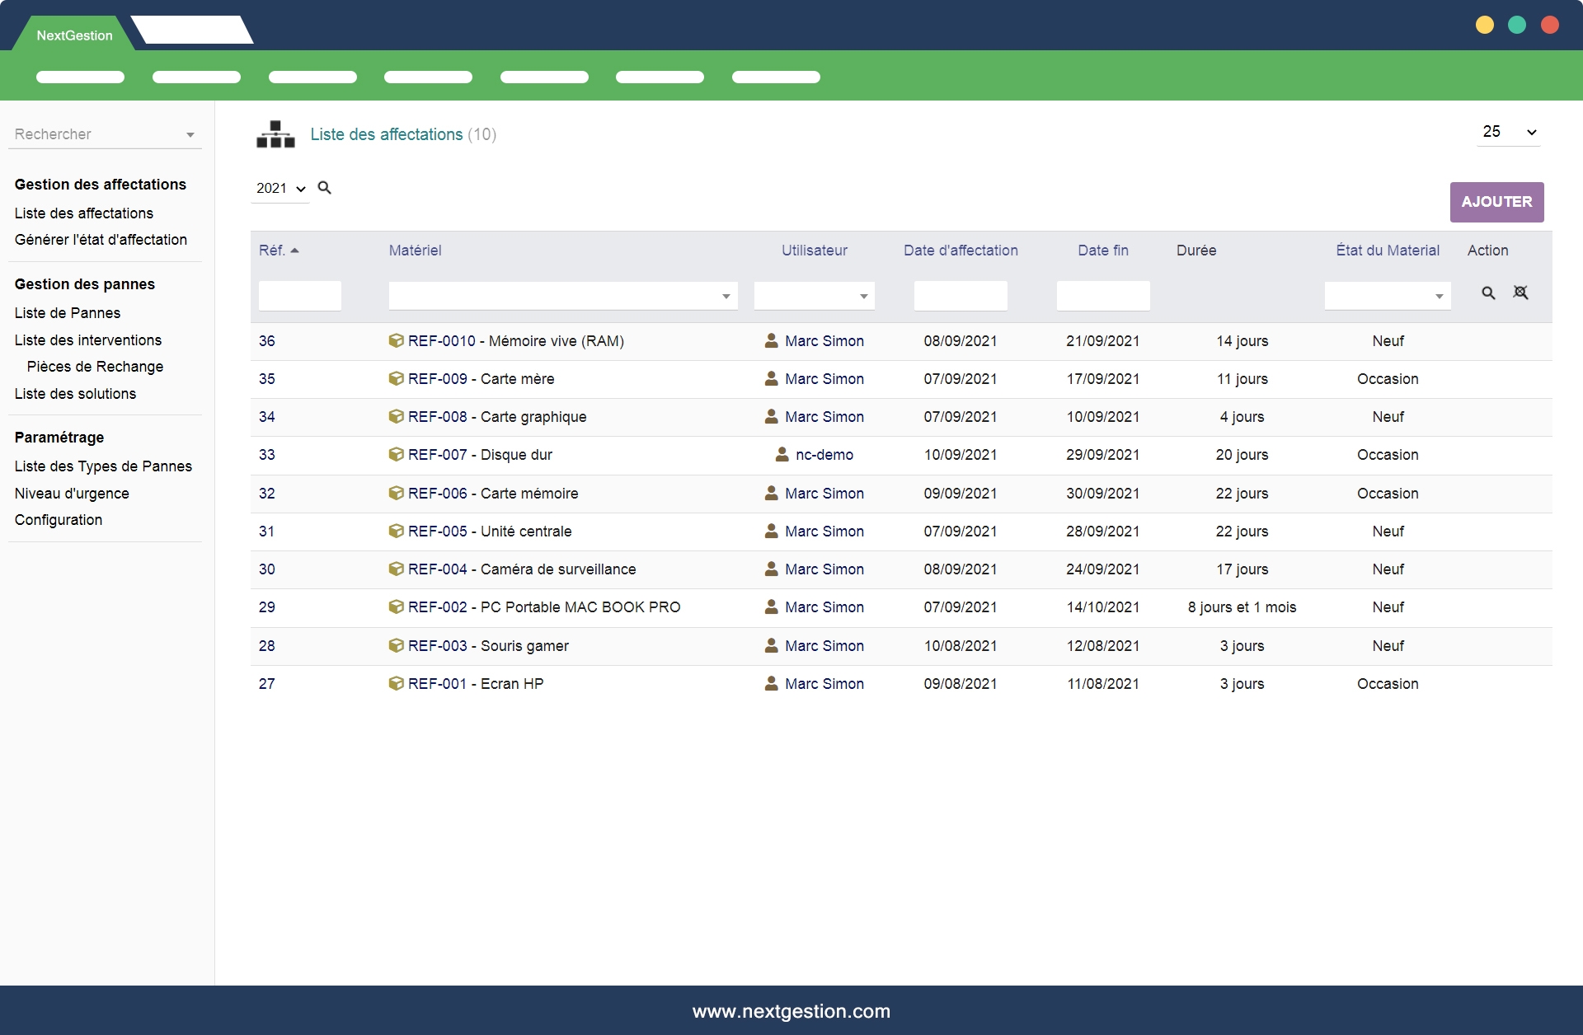Image resolution: width=1583 pixels, height=1035 pixels.
Task: Expand the Matériel filter dropdown
Action: point(726,297)
